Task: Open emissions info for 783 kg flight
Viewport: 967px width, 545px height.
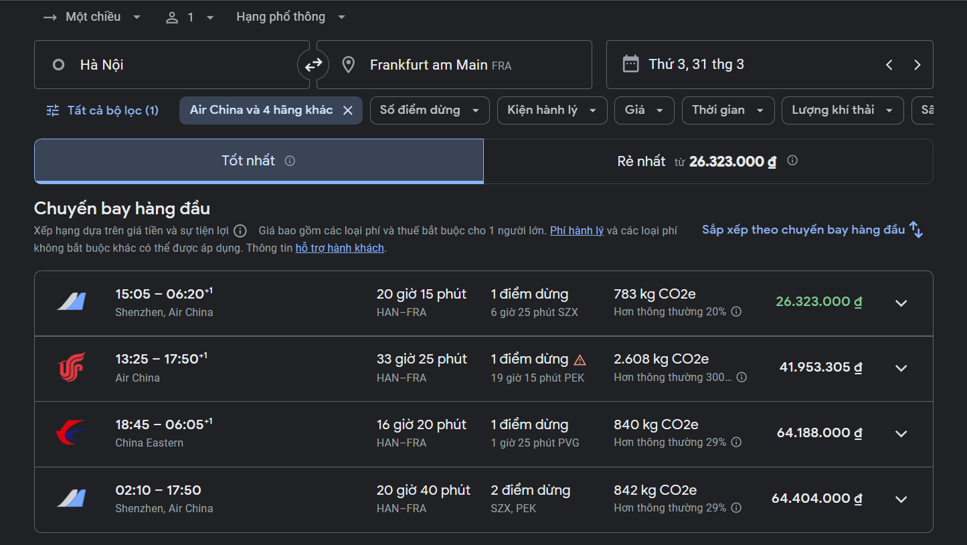Action: pos(736,312)
